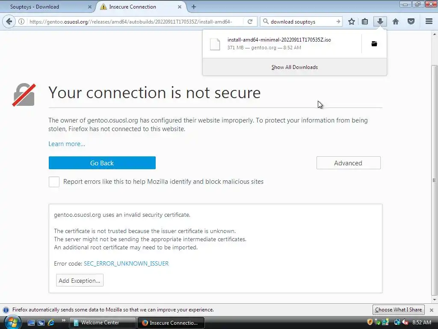Open the Windows Start menu orb
Viewport: 438px width, 329px height.
point(12,322)
